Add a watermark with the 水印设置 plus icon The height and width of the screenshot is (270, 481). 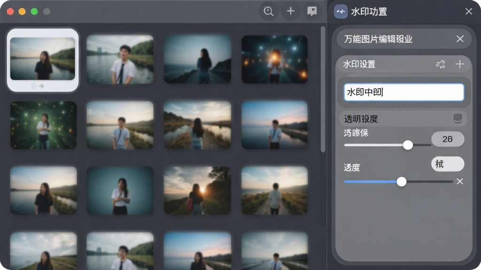pos(459,64)
